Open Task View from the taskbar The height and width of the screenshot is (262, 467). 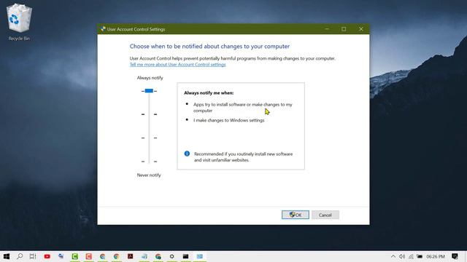coord(33,256)
